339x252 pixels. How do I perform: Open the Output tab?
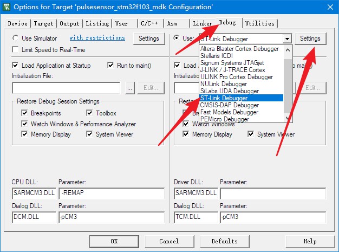coord(69,23)
